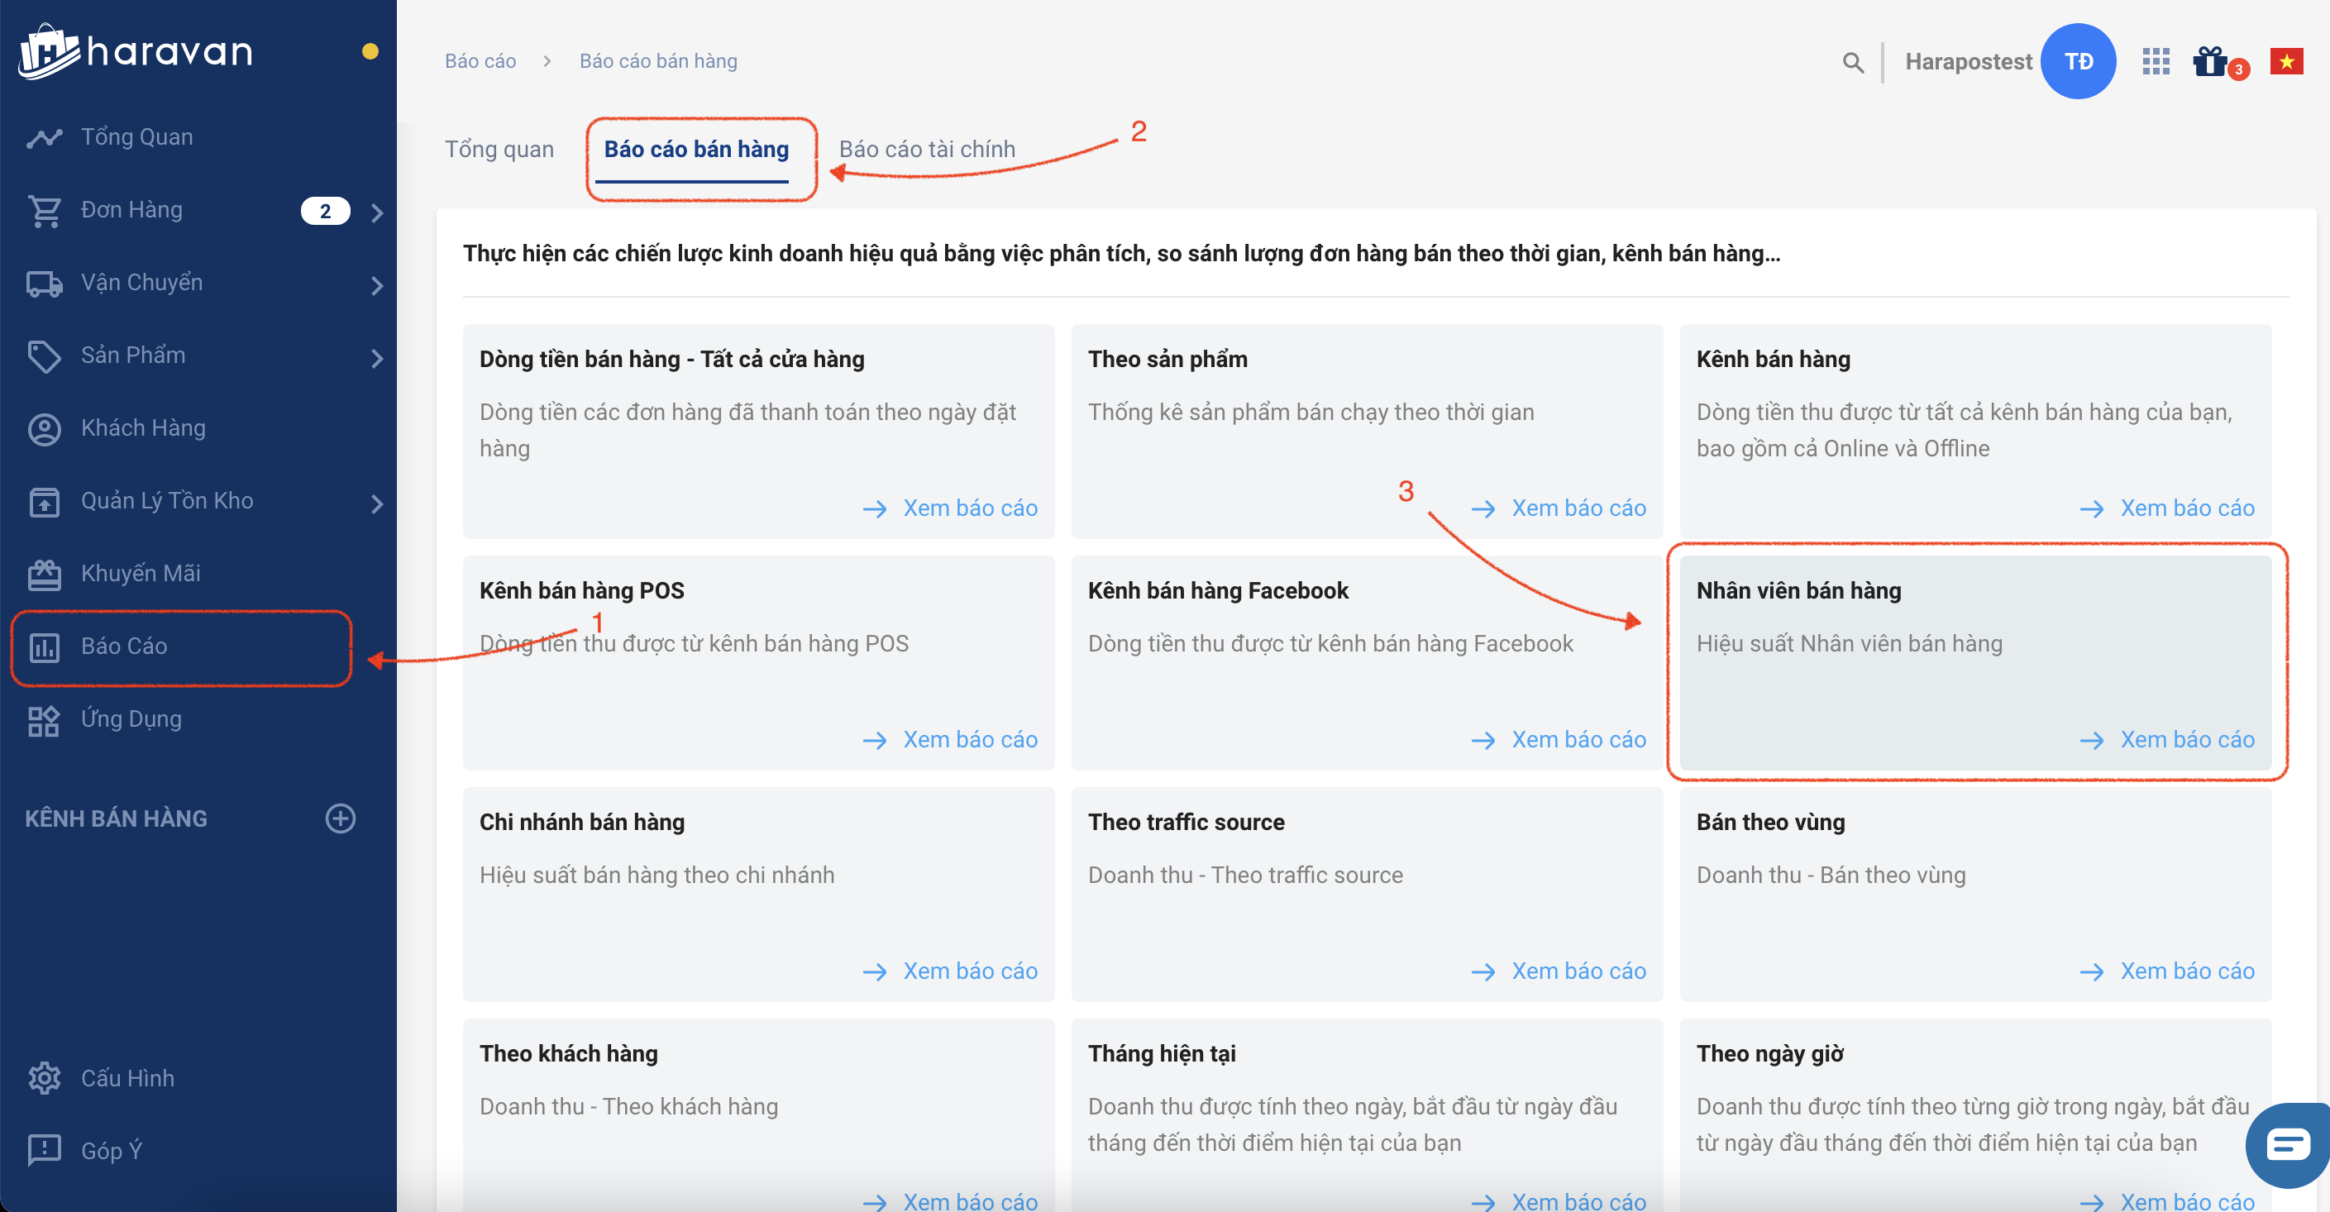Expand the Vận Chuyển submenu chevron
This screenshot has height=1212, width=2330.
377,286
